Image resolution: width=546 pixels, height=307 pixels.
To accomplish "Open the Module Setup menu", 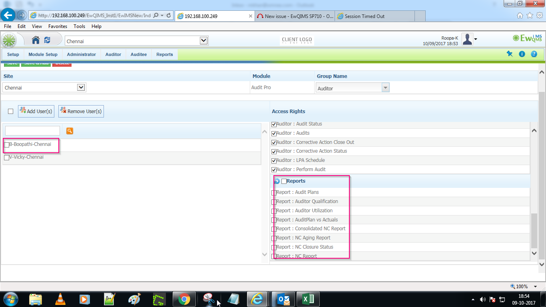I will tap(43, 54).
